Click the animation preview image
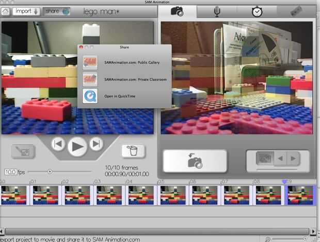Screen dimensions: 320x242 (x=77, y=78)
